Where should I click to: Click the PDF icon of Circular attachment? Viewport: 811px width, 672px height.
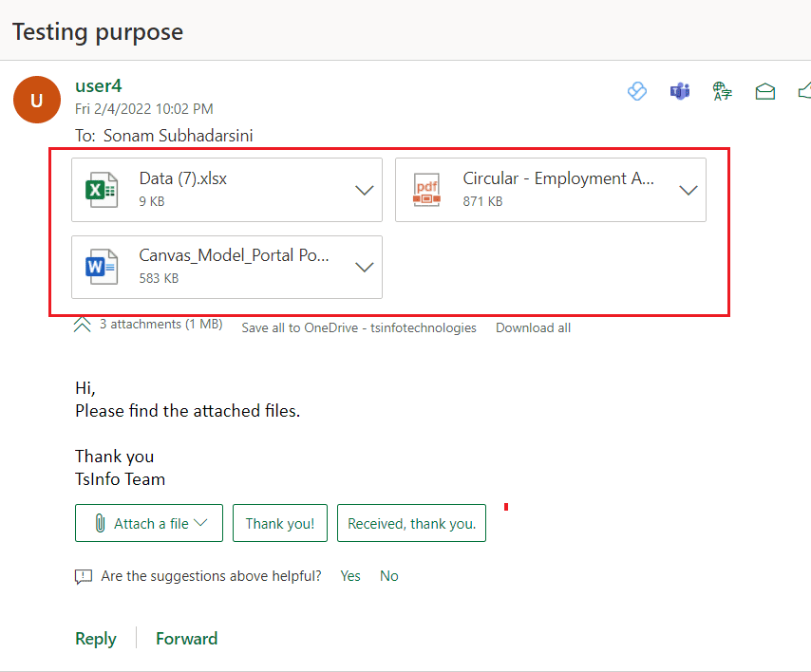pos(426,190)
